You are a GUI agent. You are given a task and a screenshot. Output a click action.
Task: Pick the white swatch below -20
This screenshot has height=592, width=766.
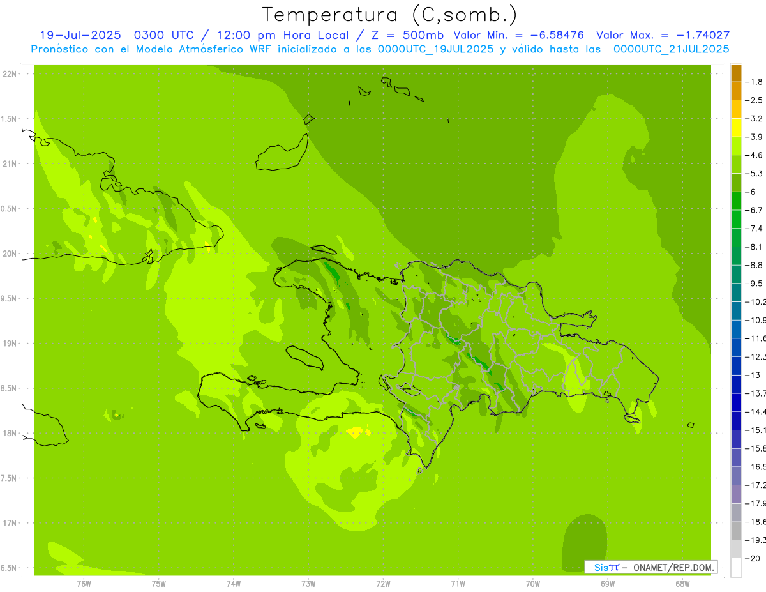(x=736, y=568)
